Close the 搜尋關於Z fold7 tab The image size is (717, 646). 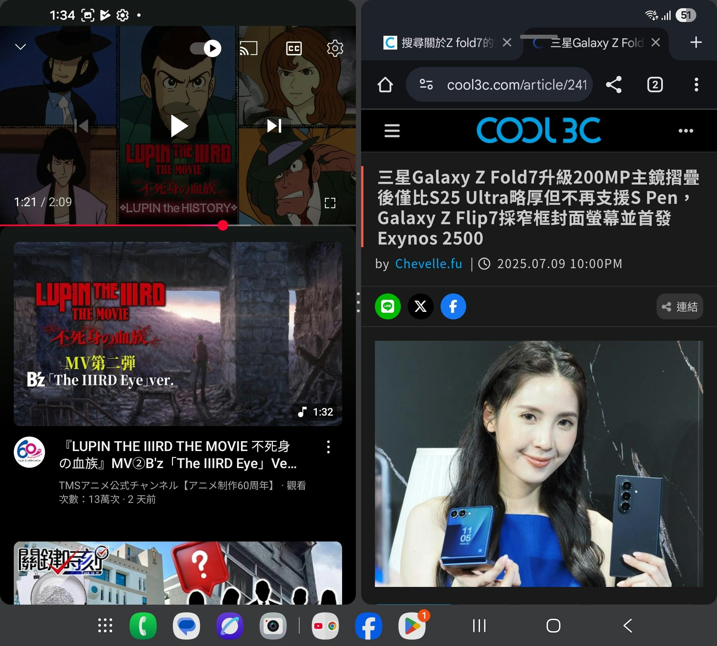[x=507, y=43]
